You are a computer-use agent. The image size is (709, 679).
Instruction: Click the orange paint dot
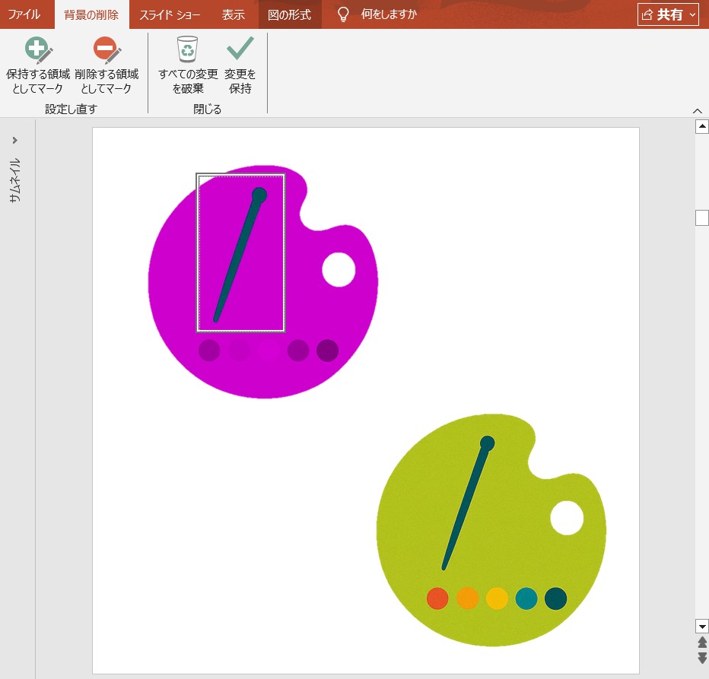(x=468, y=598)
